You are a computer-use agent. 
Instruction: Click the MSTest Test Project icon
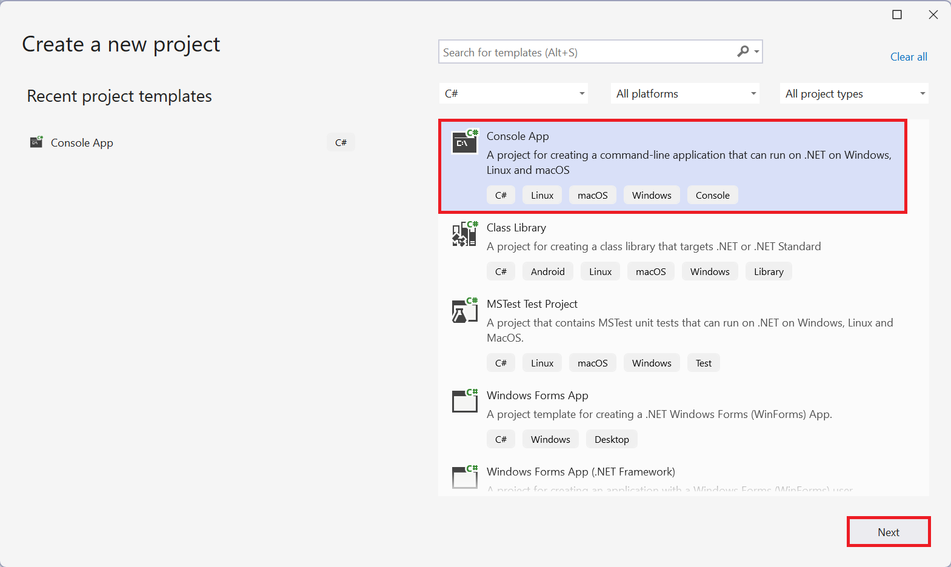coord(465,310)
